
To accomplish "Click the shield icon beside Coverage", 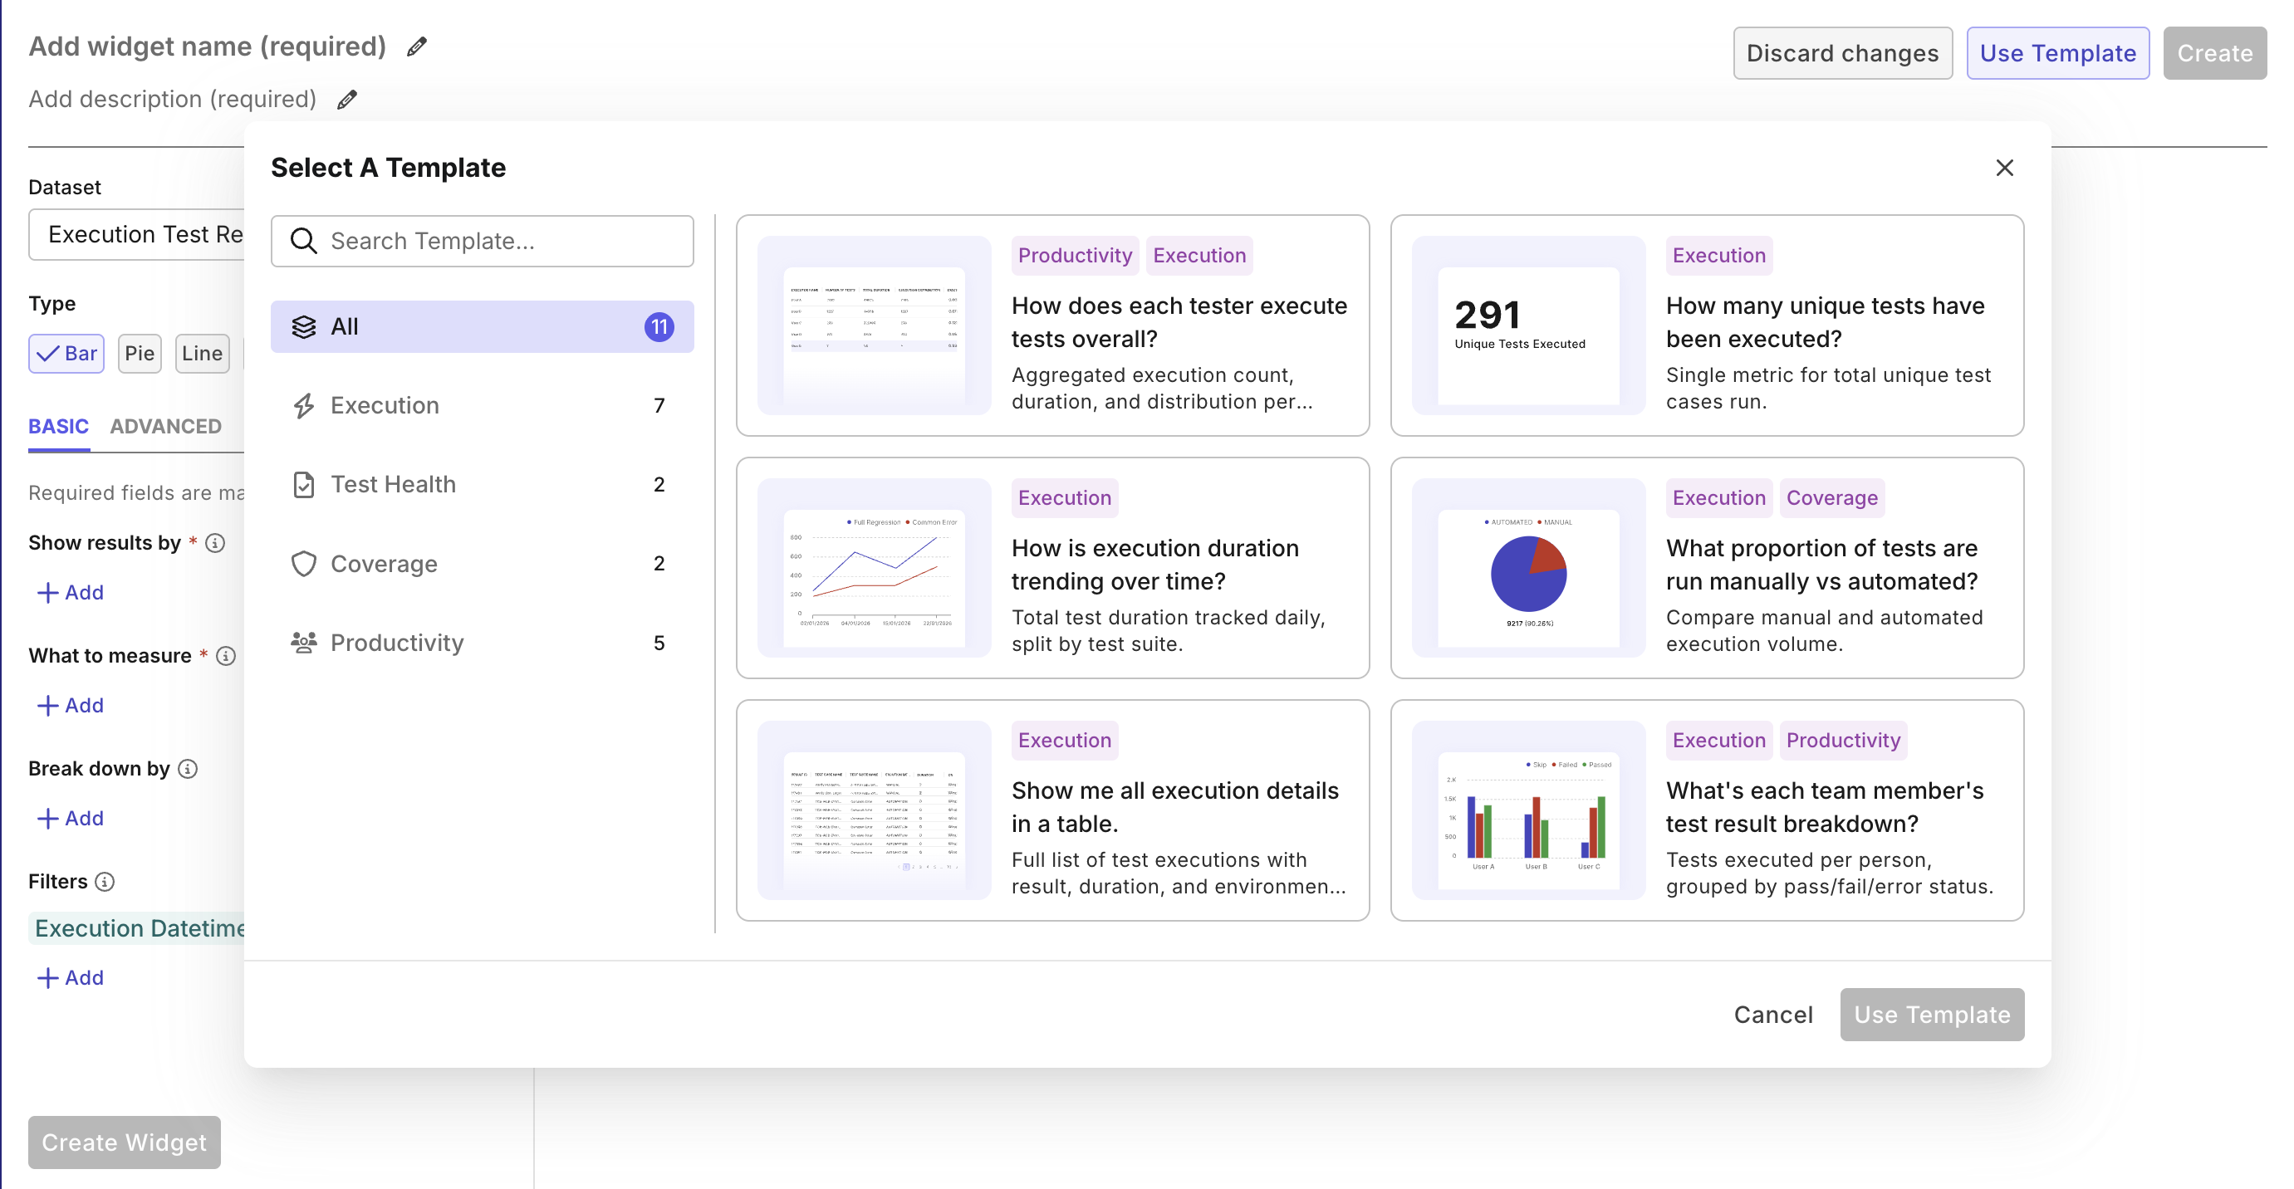I will point(304,563).
